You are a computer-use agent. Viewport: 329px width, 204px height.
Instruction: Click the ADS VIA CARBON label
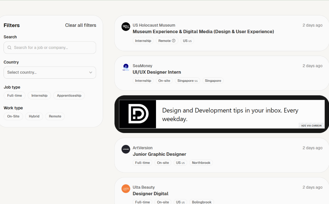(x=311, y=126)
